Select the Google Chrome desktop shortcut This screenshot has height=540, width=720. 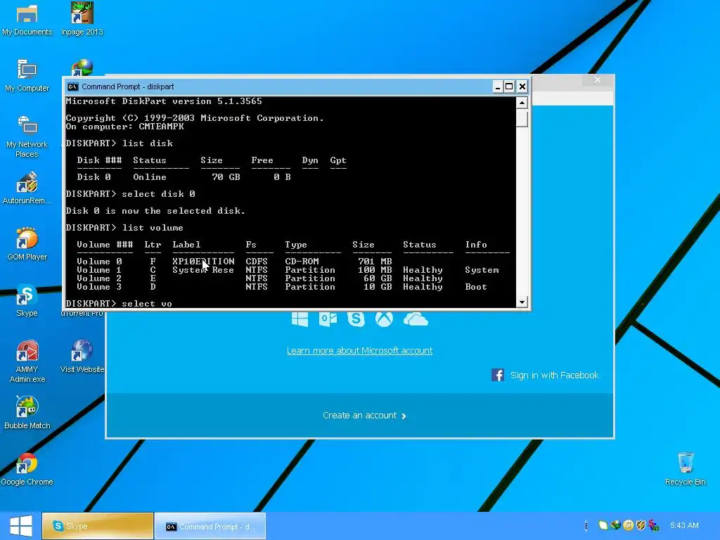pyautogui.click(x=27, y=469)
